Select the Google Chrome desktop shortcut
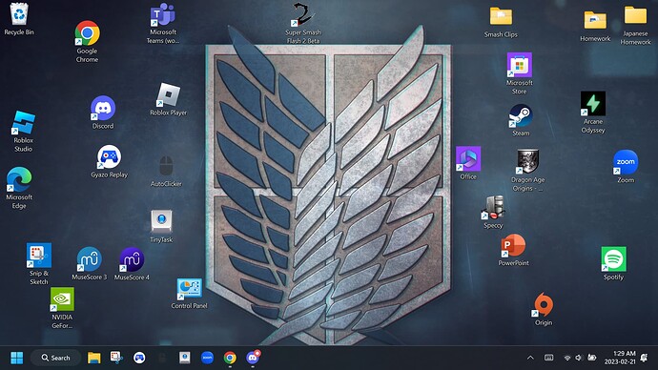This screenshot has width=658, height=370. point(88,41)
